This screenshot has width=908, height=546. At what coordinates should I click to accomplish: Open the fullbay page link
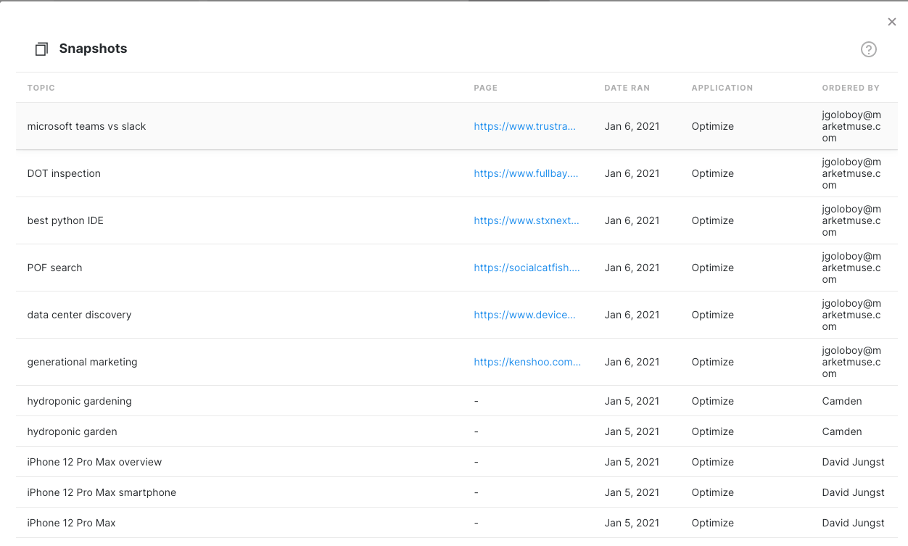526,173
